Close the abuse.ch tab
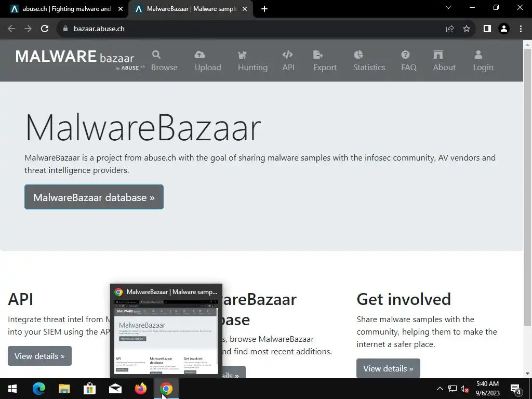 coord(121,9)
